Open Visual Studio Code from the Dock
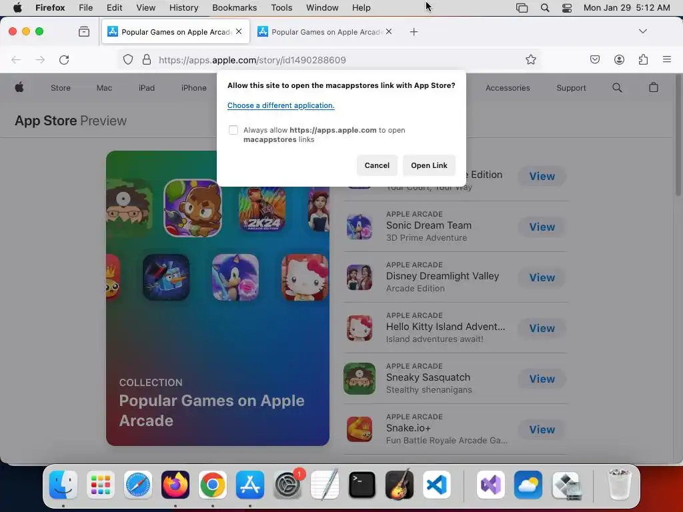Viewport: 683px width, 512px height. pos(437,485)
